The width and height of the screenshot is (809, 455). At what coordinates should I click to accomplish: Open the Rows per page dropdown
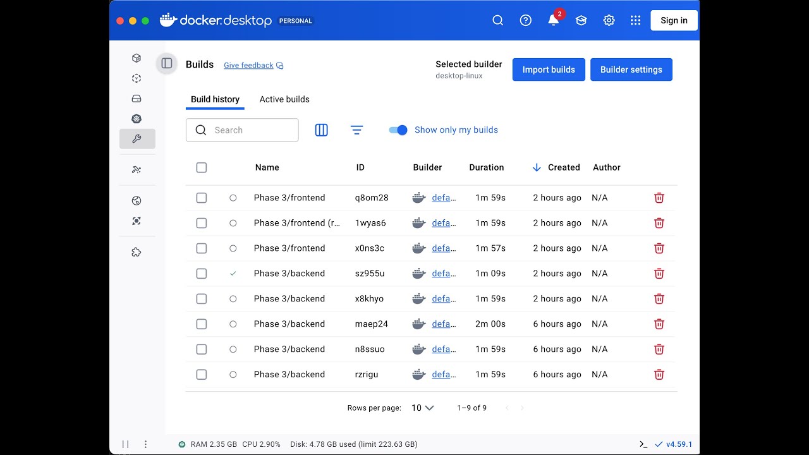(x=422, y=408)
